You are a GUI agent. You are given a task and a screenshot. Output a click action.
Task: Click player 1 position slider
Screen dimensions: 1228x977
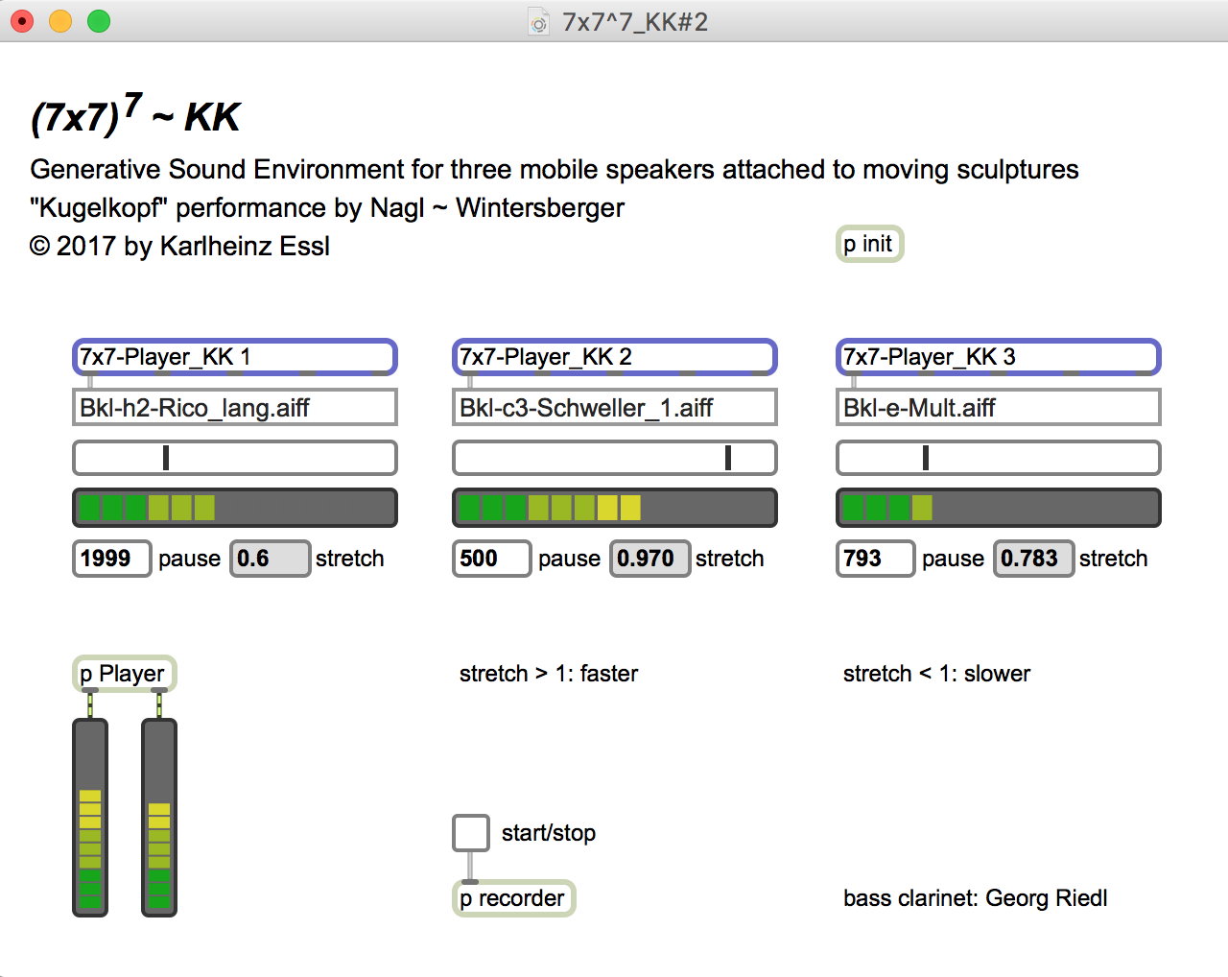234,458
